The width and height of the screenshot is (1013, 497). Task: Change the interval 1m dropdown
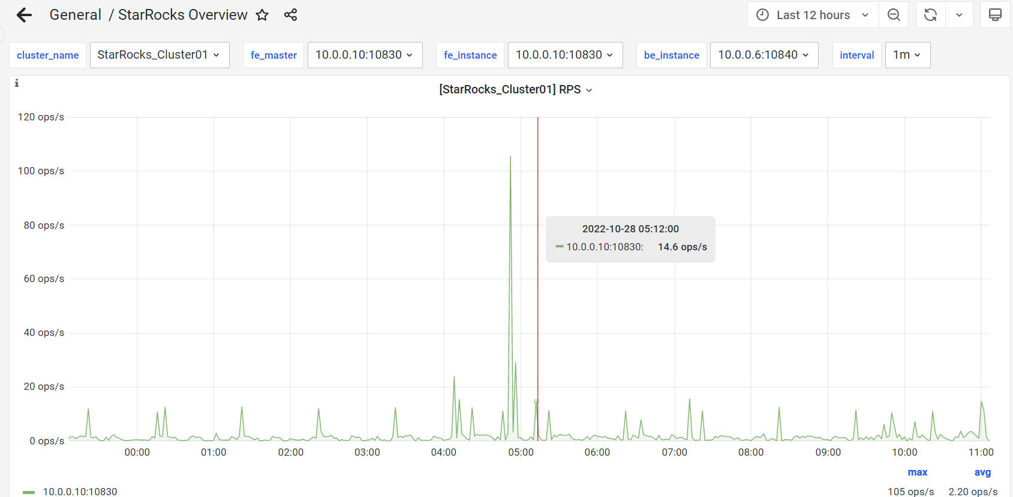(907, 55)
